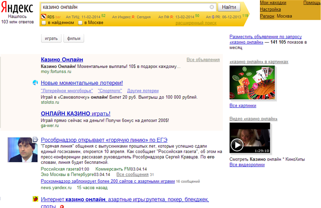Change the "Регион" setting
The height and width of the screenshot is (208, 321).
click(267, 16)
